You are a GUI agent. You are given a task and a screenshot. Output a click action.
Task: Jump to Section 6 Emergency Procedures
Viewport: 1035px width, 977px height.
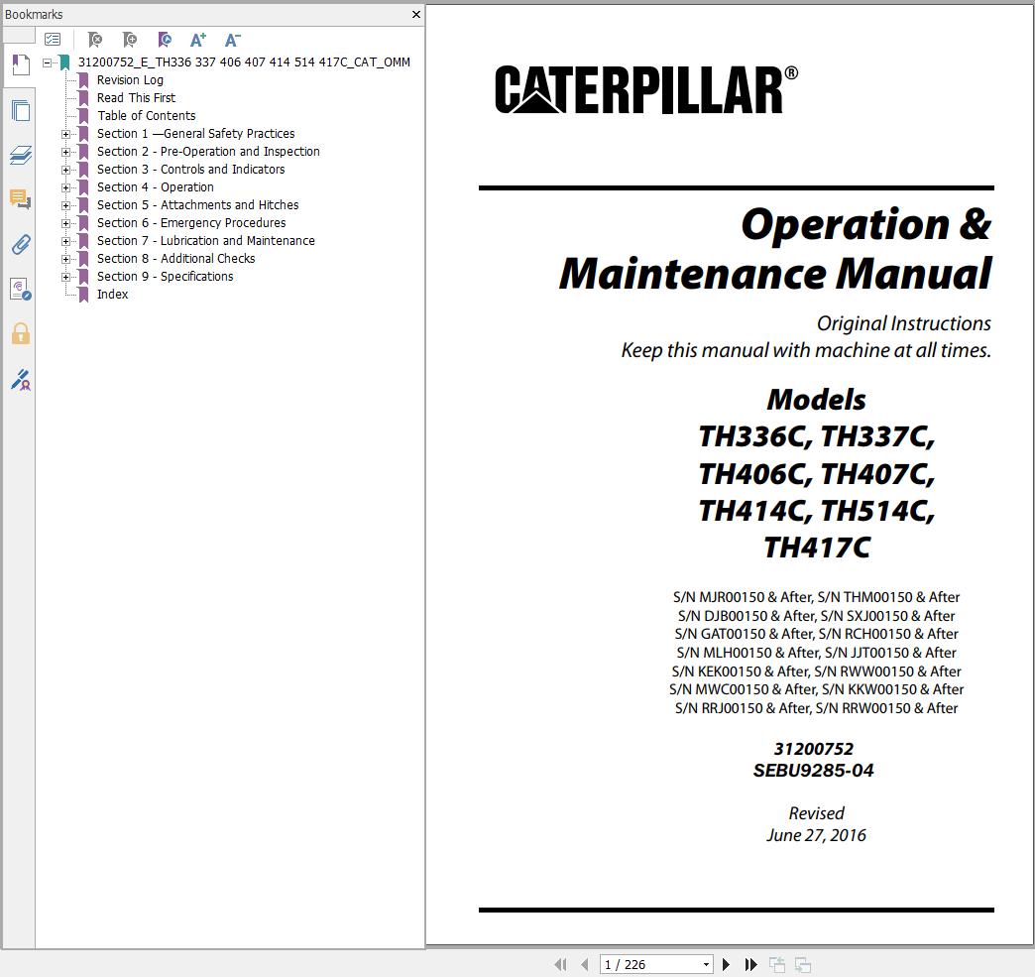click(191, 222)
